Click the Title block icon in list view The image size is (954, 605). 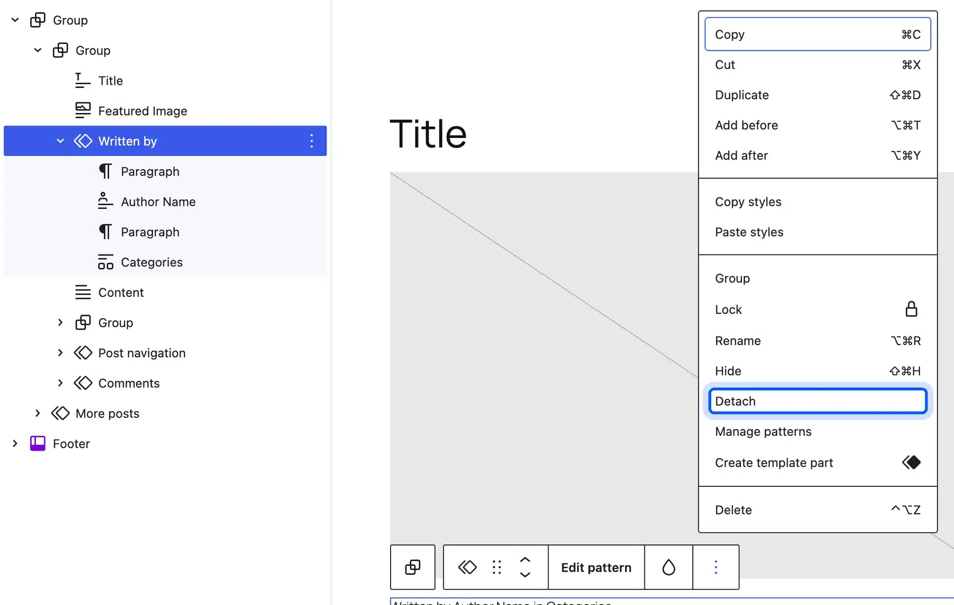click(x=83, y=81)
